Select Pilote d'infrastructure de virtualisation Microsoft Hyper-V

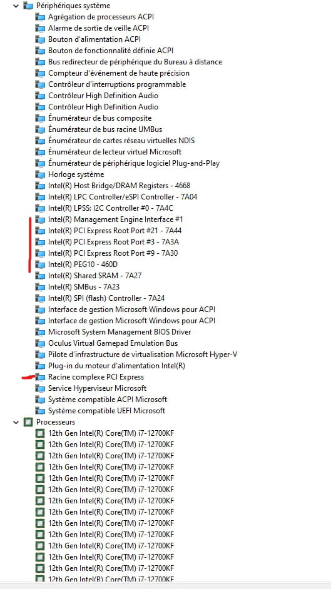coord(143,355)
